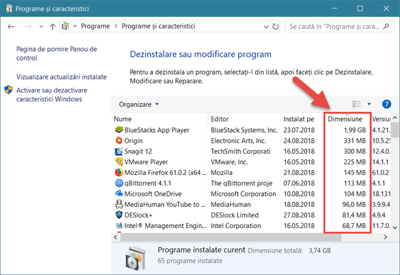
Task: Click the Snagit 12 icon
Action: [x=119, y=151]
